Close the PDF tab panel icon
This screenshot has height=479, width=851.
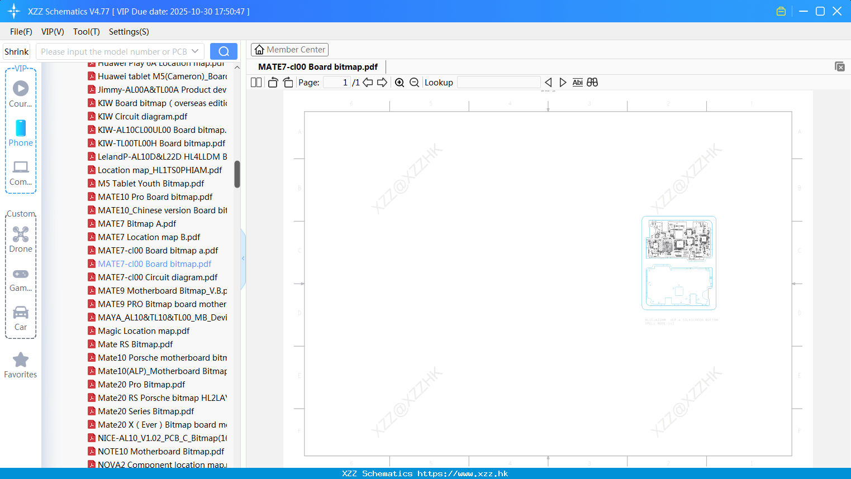(x=839, y=66)
